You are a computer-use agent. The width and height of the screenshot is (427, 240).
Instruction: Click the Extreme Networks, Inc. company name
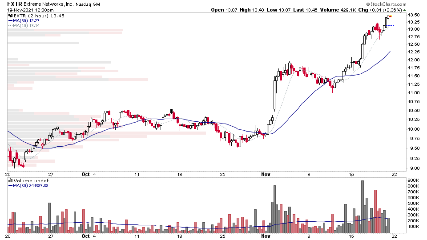pyautogui.click(x=48, y=4)
